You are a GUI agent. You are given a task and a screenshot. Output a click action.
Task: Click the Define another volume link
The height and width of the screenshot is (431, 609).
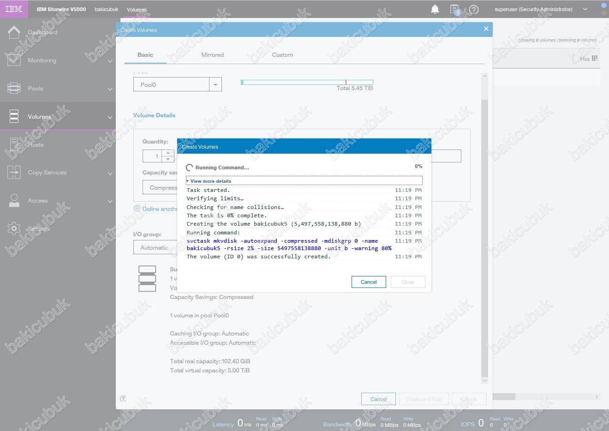(160, 209)
